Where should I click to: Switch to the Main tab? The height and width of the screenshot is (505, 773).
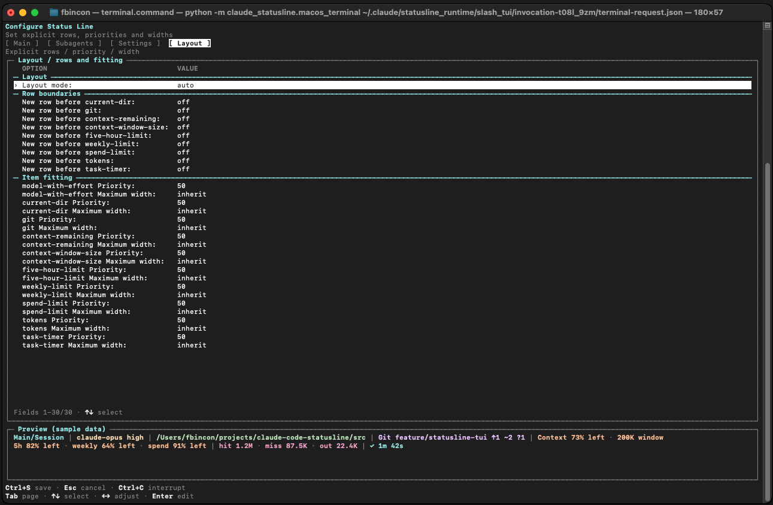click(x=22, y=43)
